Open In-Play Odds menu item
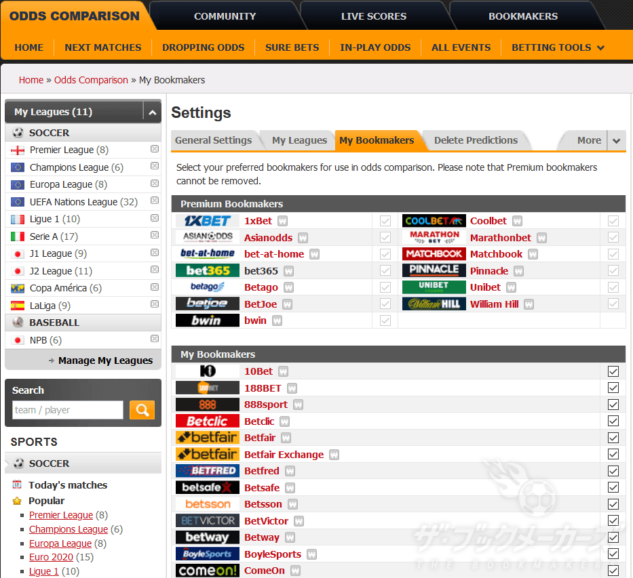The height and width of the screenshot is (578, 633). [x=375, y=47]
